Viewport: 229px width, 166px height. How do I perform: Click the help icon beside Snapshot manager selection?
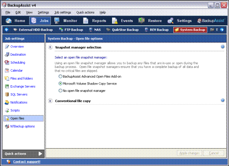[223, 47]
